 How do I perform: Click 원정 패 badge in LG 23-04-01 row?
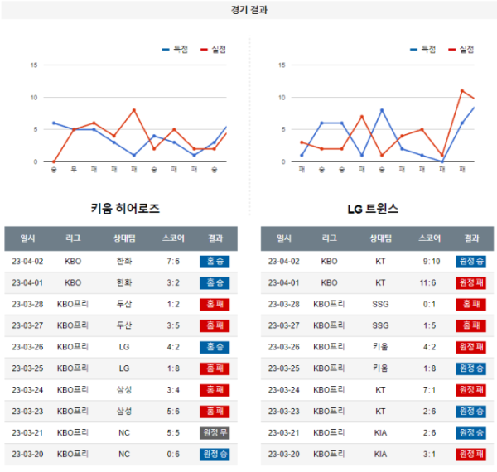click(x=471, y=283)
